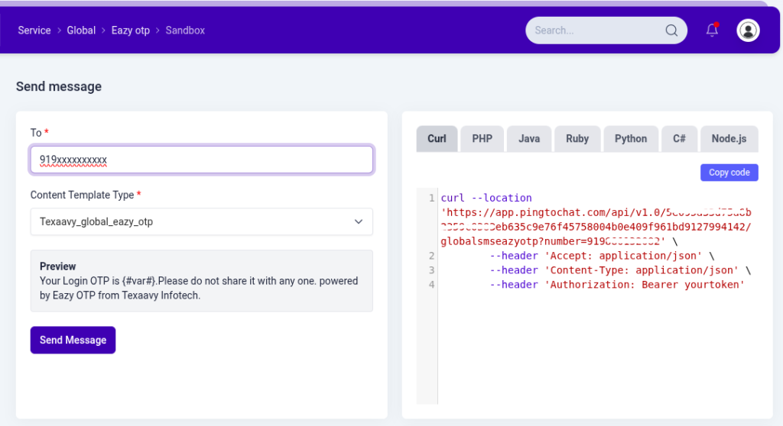Go to Service breadcrumb link
Screen dimensions: 783x426
point(34,31)
